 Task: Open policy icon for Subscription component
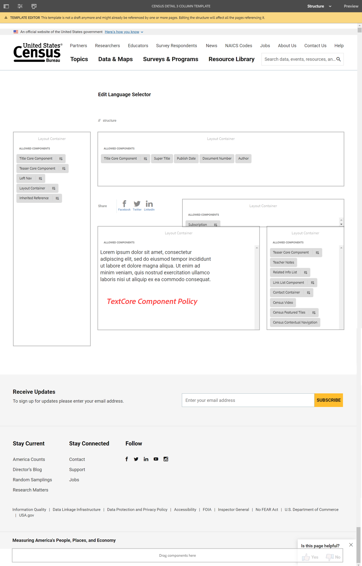(x=216, y=225)
